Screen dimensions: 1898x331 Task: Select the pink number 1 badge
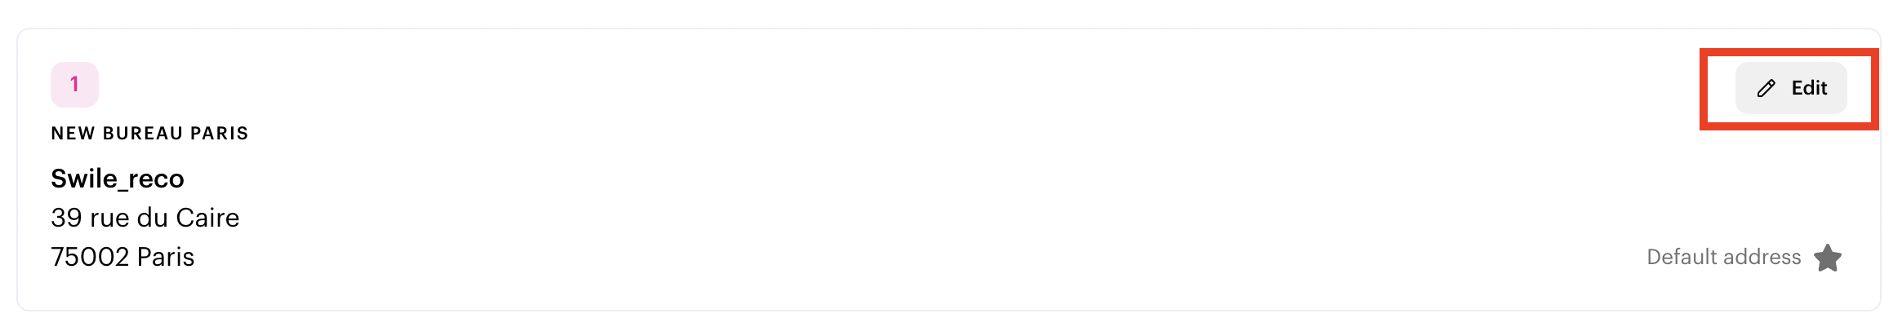pyautogui.click(x=74, y=85)
